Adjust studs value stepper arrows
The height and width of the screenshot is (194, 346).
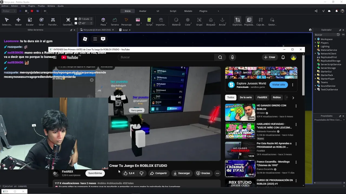click(x=91, y=19)
